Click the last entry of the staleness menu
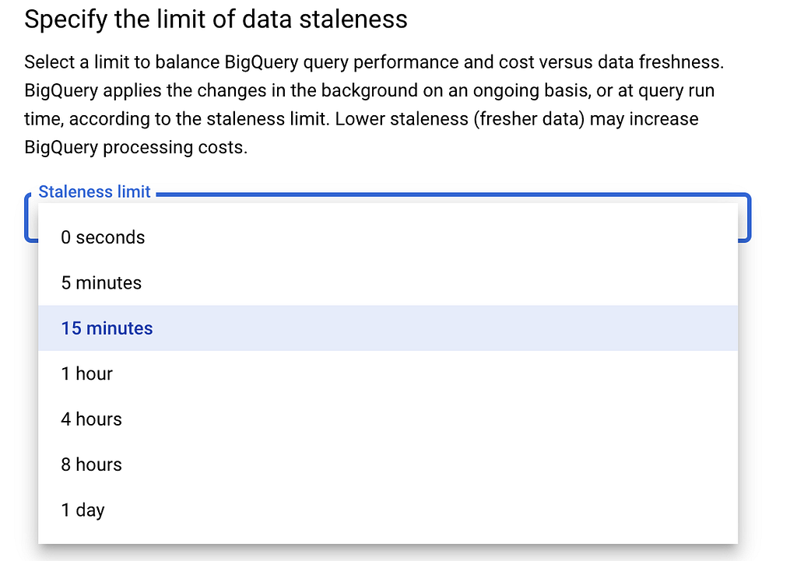The height and width of the screenshot is (561, 797). 82,510
